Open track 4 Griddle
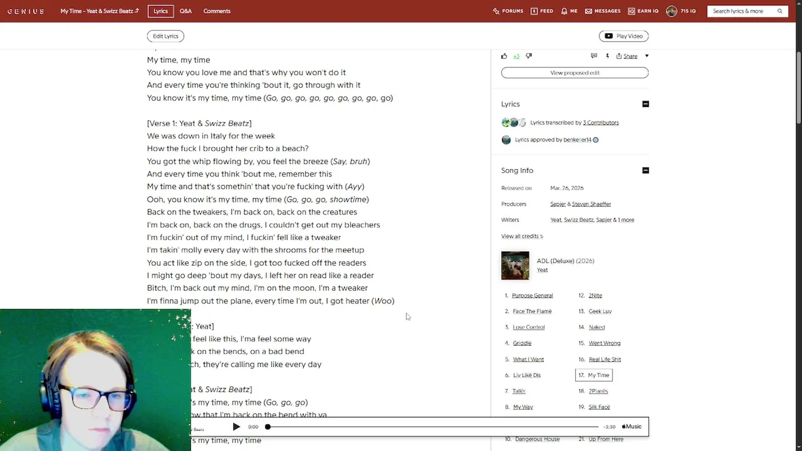This screenshot has height=451, width=802. [x=522, y=343]
